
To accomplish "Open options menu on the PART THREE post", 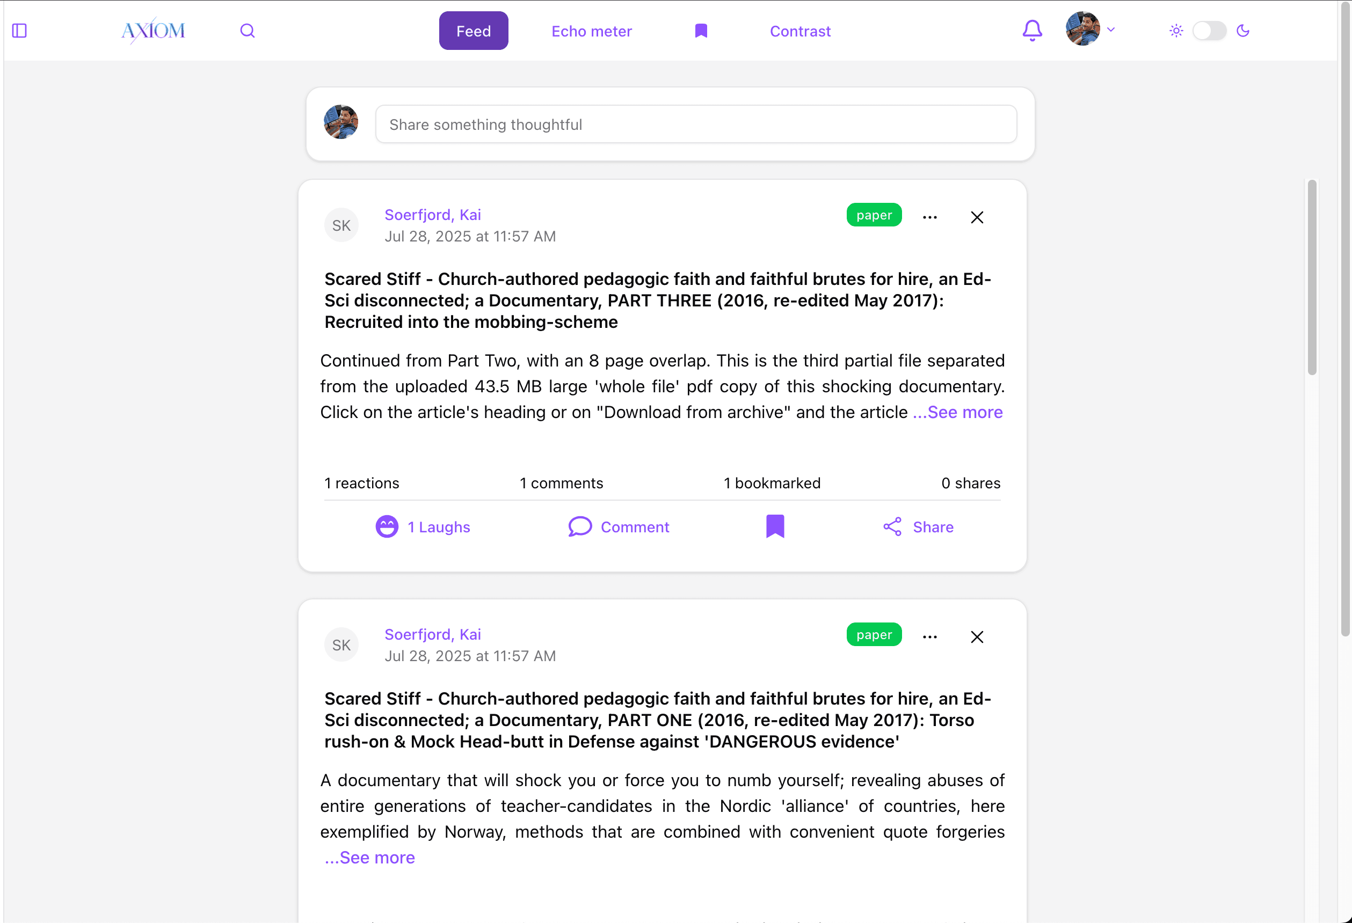I will (x=929, y=216).
